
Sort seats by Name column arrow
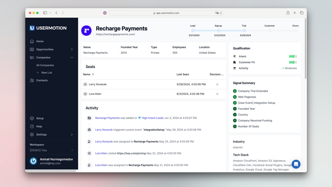pyautogui.click(x=93, y=75)
